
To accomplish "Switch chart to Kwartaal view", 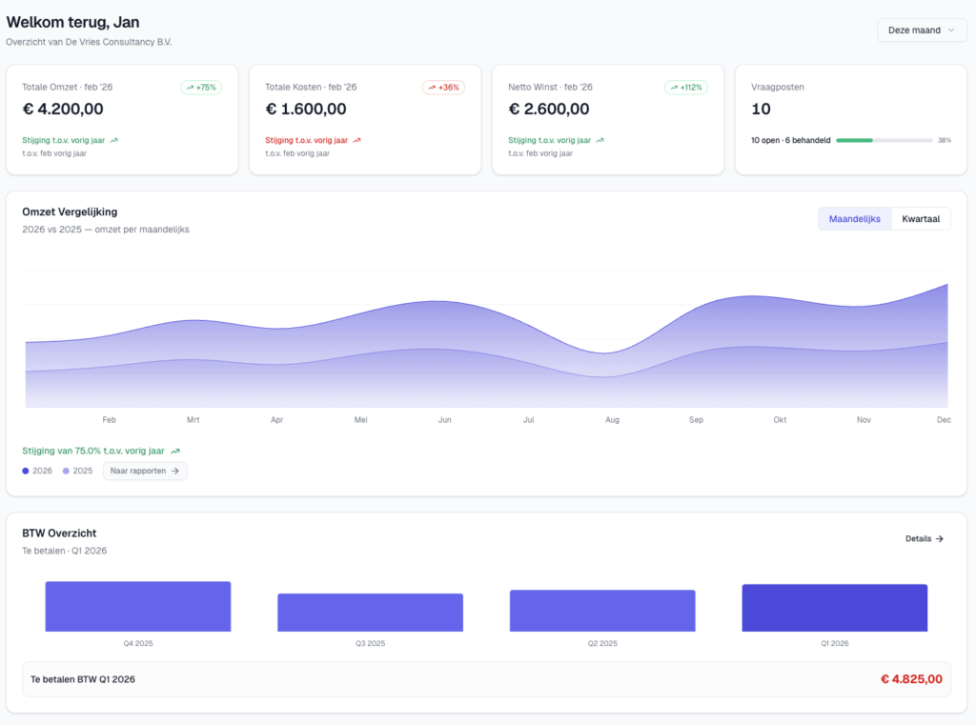I will coord(921,219).
